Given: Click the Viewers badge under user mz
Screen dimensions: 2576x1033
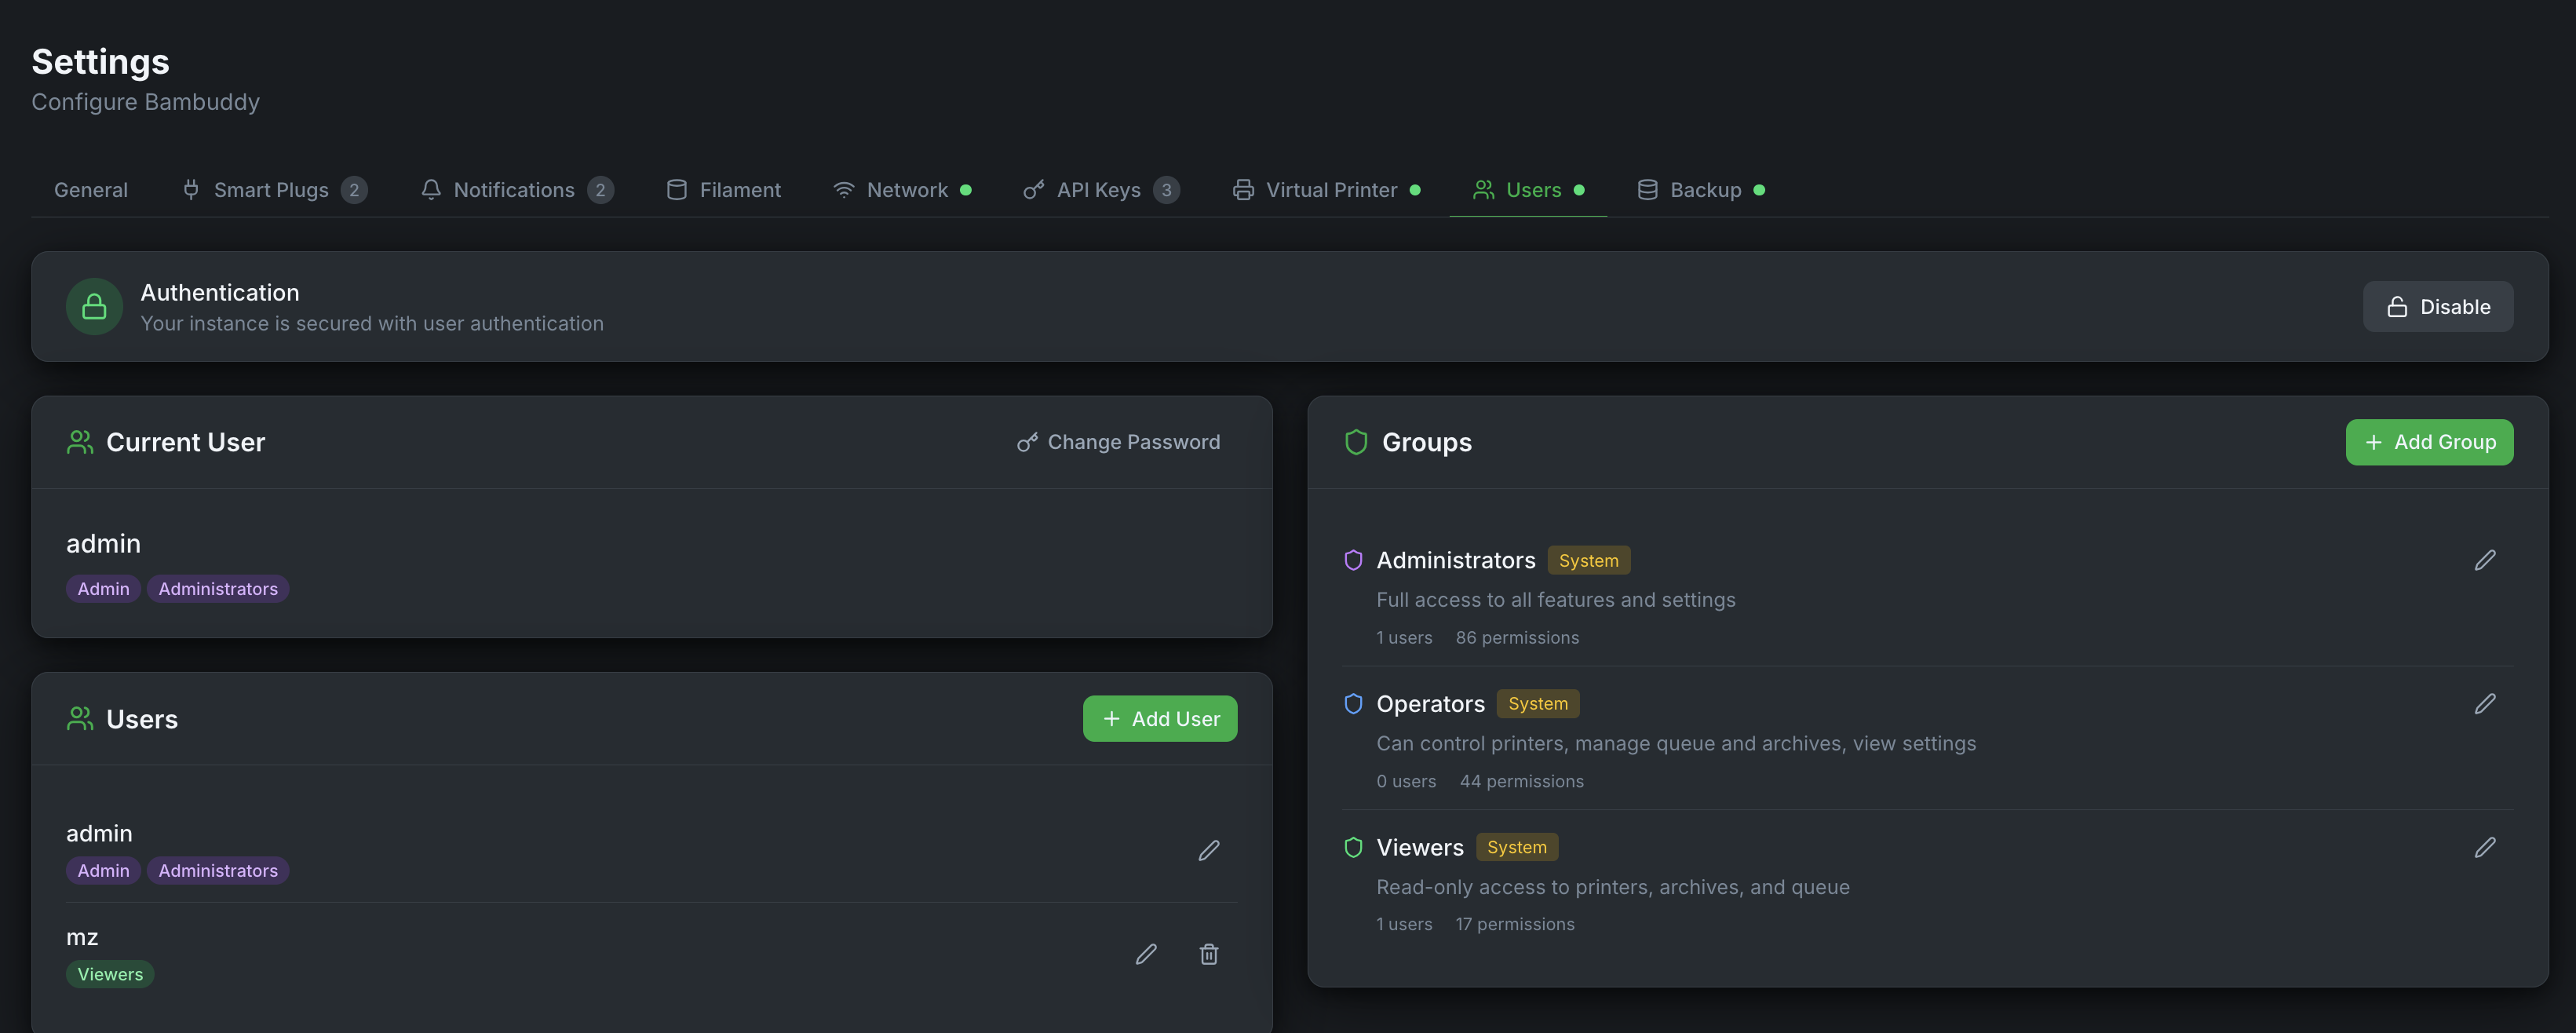Looking at the screenshot, I should 110,973.
